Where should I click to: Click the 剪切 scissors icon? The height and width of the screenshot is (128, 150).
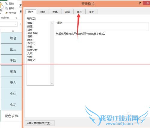click(6, 4)
